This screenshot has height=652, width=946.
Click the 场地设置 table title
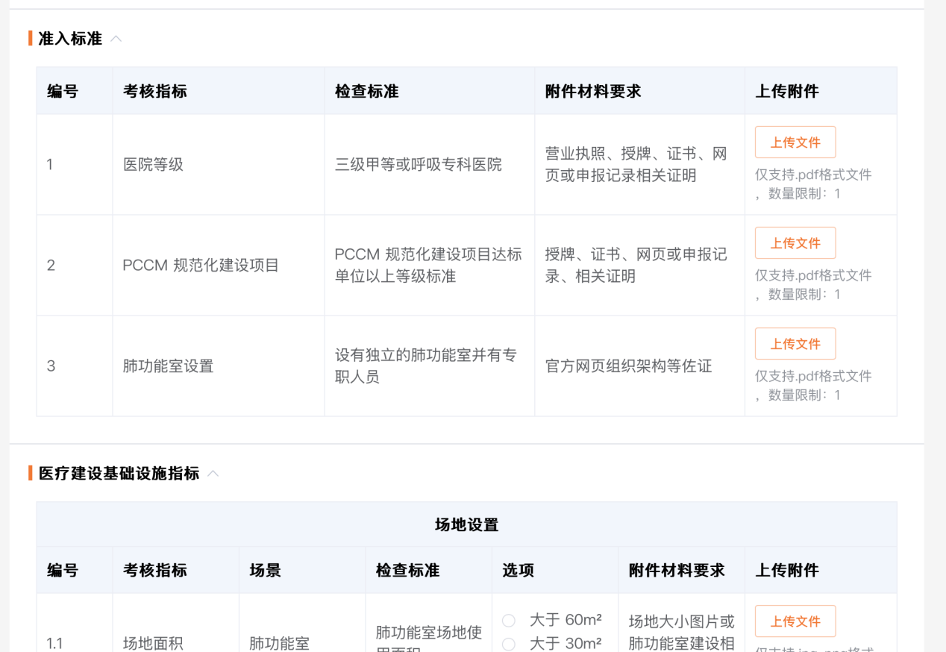click(466, 525)
